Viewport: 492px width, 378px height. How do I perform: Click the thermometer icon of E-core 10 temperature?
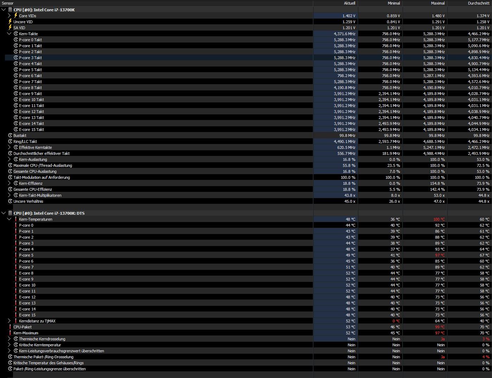pos(16,285)
